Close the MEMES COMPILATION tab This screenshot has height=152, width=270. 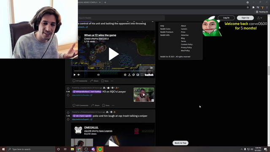pos(100,3)
